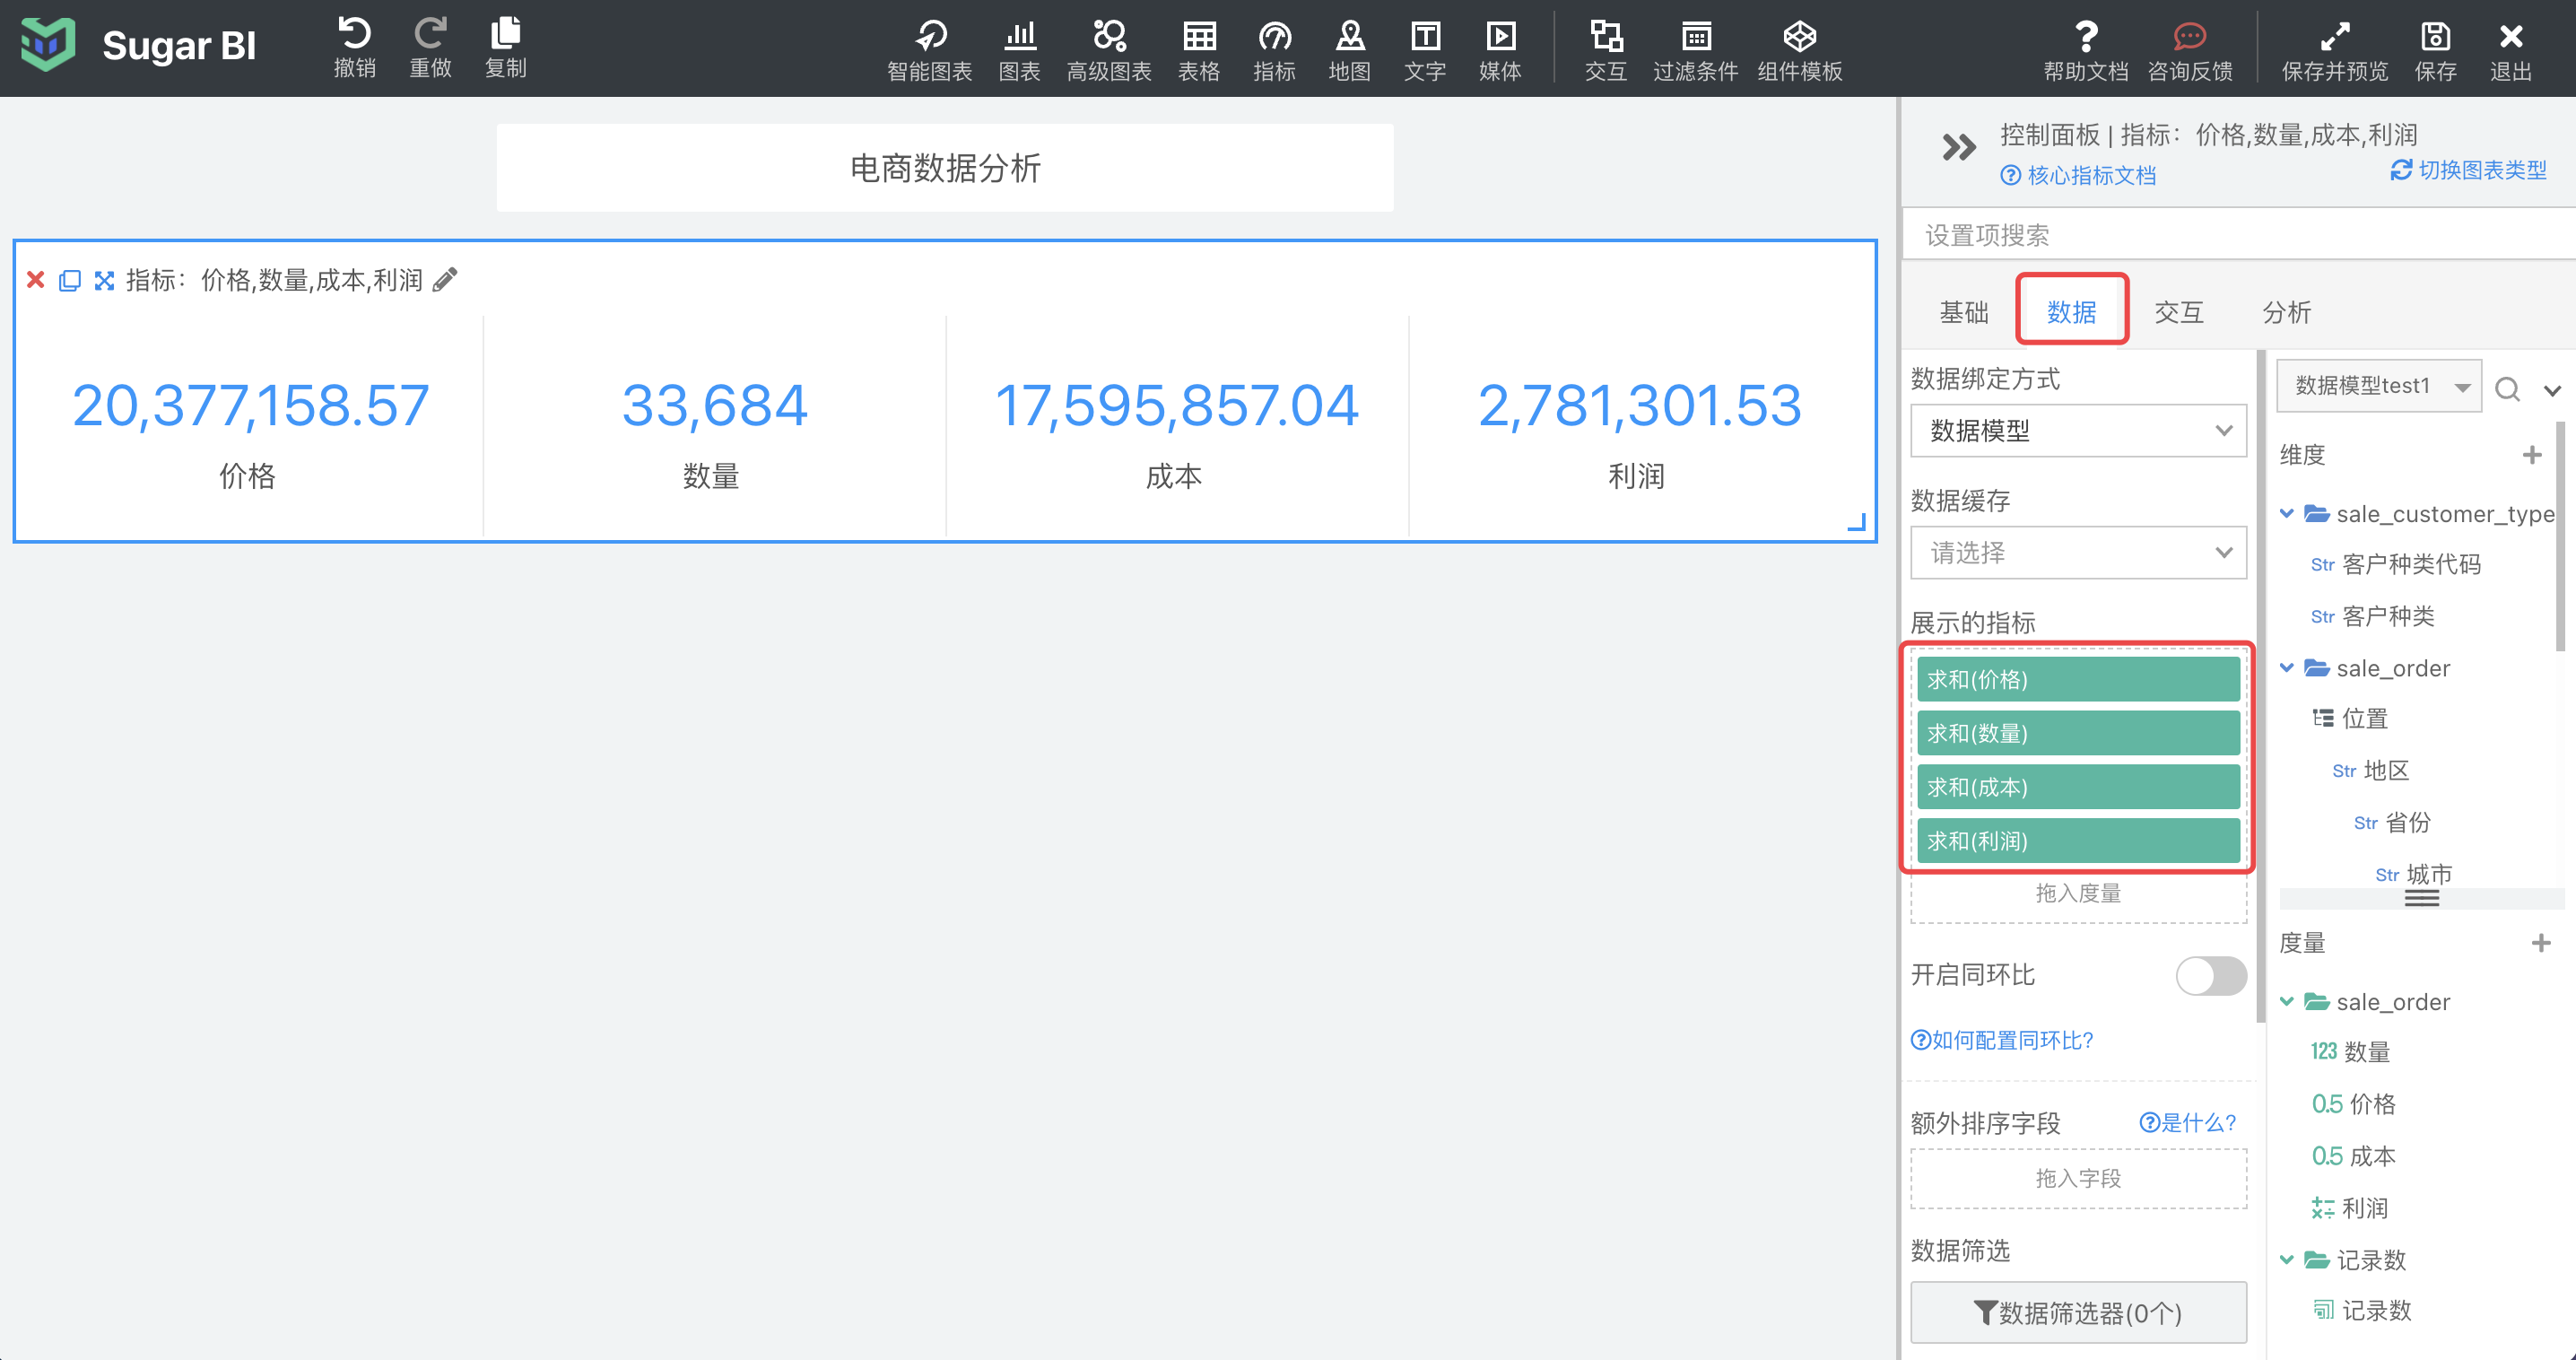This screenshot has width=2576, height=1360.
Task: Fullscreen the indicator component via expand icon
Action: point(104,280)
